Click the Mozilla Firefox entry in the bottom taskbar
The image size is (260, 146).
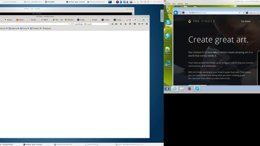(x=6, y=144)
